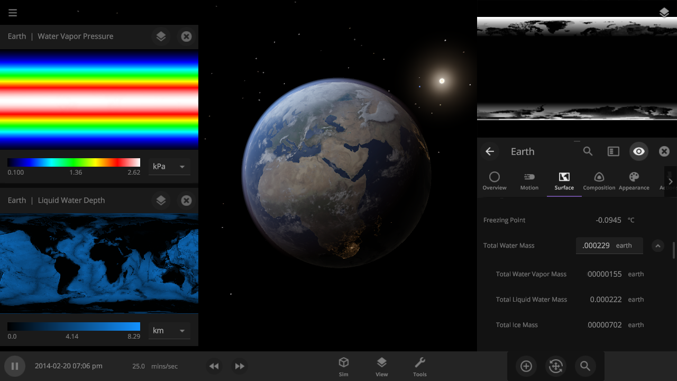
Task: Click the Water Vapor Pressure color scale bar
Action: point(74,162)
